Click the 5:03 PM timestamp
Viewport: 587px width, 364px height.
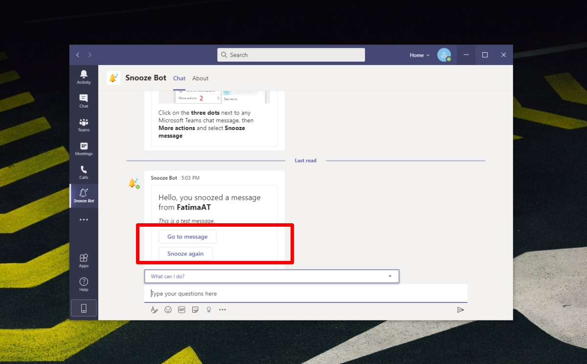(x=190, y=178)
